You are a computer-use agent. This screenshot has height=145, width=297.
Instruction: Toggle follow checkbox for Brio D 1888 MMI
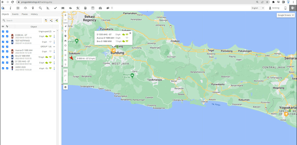7,57
